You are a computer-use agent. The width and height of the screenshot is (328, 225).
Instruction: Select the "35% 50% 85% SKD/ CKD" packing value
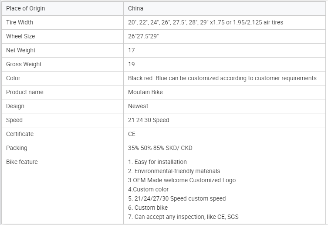(160, 148)
